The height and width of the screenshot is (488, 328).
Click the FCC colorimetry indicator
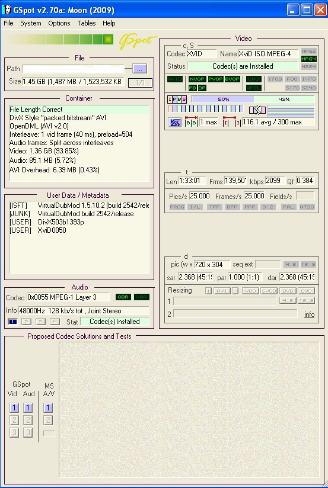(292, 79)
